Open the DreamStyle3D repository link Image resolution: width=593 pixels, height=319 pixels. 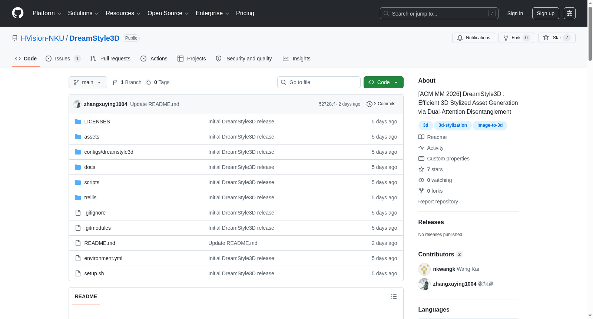pos(95,38)
